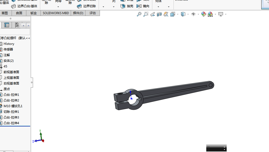Open the View Orientation dropdown arrow
This screenshot has height=152, width=269.
[x=178, y=14]
